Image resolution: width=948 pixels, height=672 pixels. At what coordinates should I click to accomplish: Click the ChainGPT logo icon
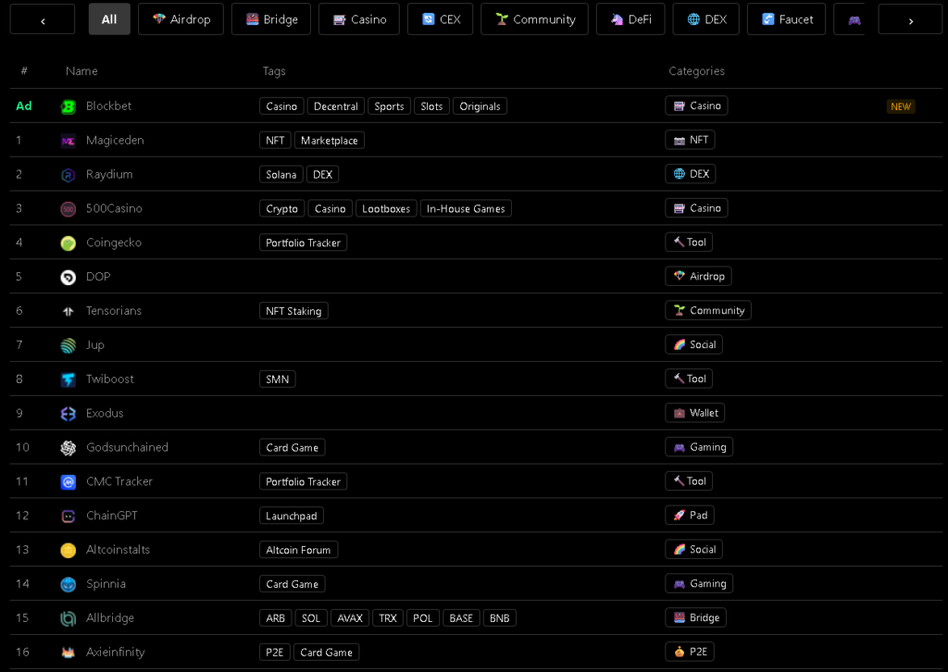click(x=68, y=516)
